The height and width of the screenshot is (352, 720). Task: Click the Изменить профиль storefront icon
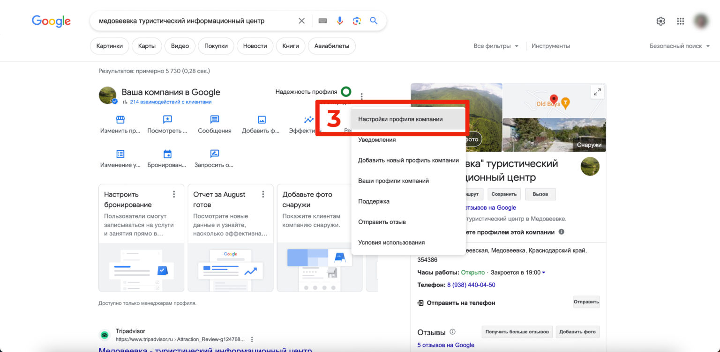click(120, 120)
